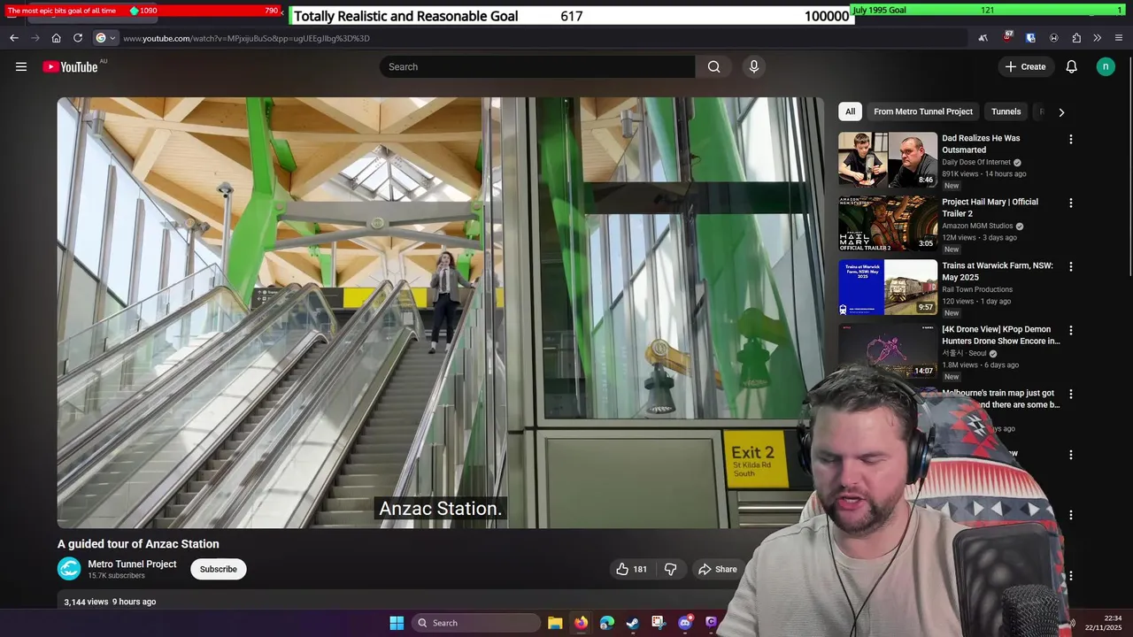
Task: Open Rail Town Productions channel
Action: (977, 290)
